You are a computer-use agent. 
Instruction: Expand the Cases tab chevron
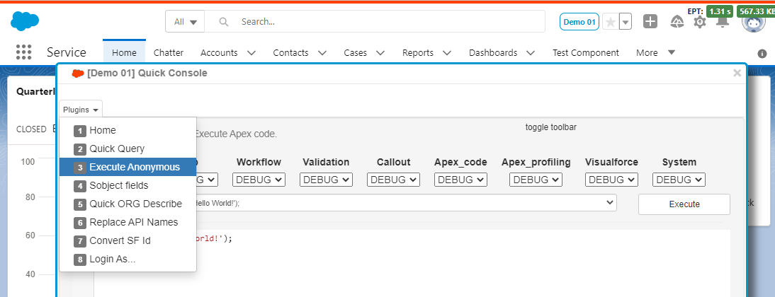click(x=380, y=52)
